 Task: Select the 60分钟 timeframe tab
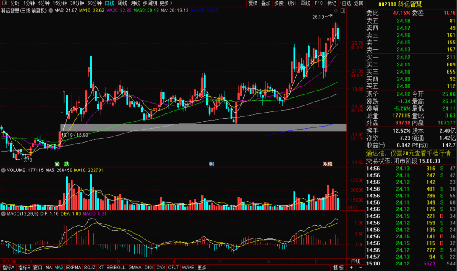94,3
